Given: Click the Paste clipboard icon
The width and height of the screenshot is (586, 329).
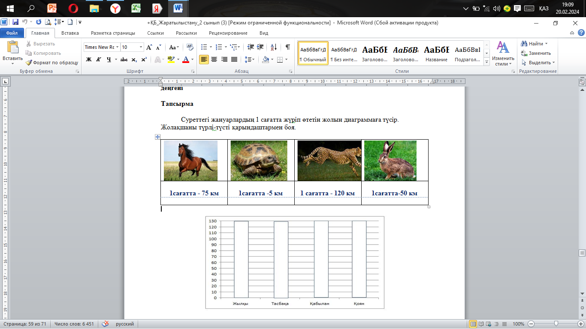Looking at the screenshot, I should (12, 48).
